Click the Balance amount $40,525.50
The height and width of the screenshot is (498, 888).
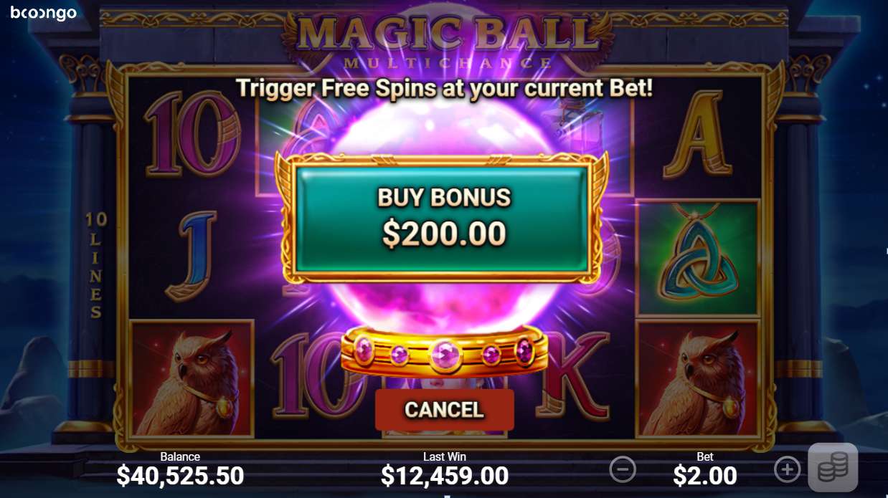click(180, 476)
